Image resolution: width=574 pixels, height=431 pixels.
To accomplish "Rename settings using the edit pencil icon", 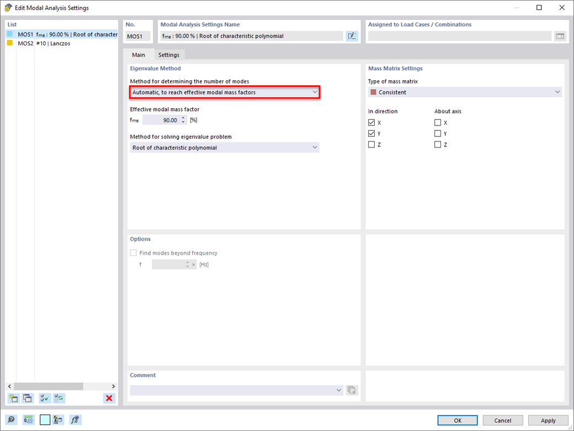I will [352, 35].
